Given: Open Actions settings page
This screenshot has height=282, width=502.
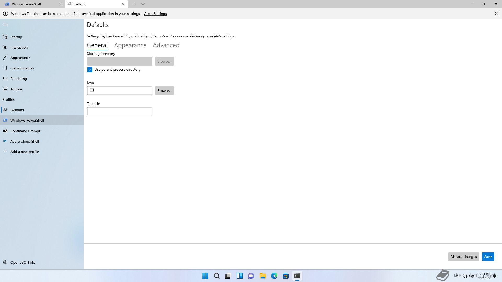Looking at the screenshot, I should tap(42, 89).
